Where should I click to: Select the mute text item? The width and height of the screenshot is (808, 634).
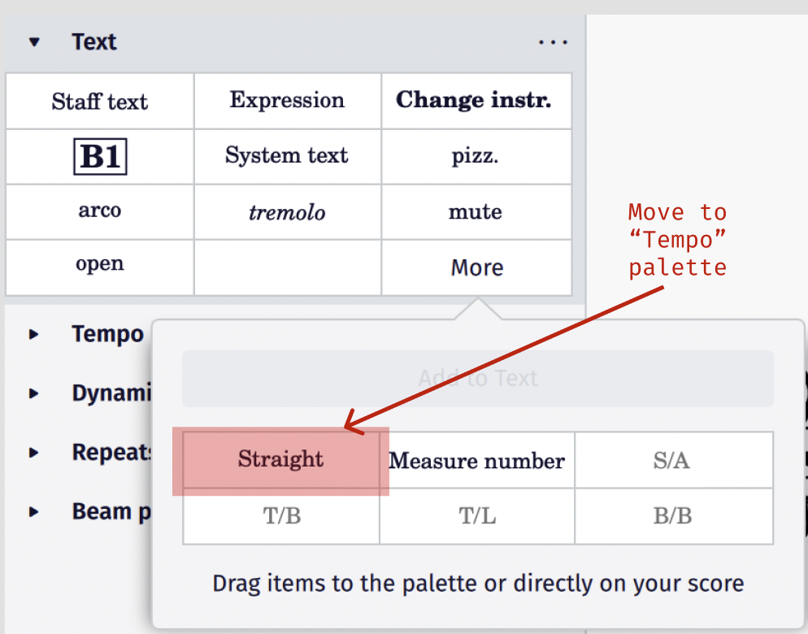(x=476, y=211)
